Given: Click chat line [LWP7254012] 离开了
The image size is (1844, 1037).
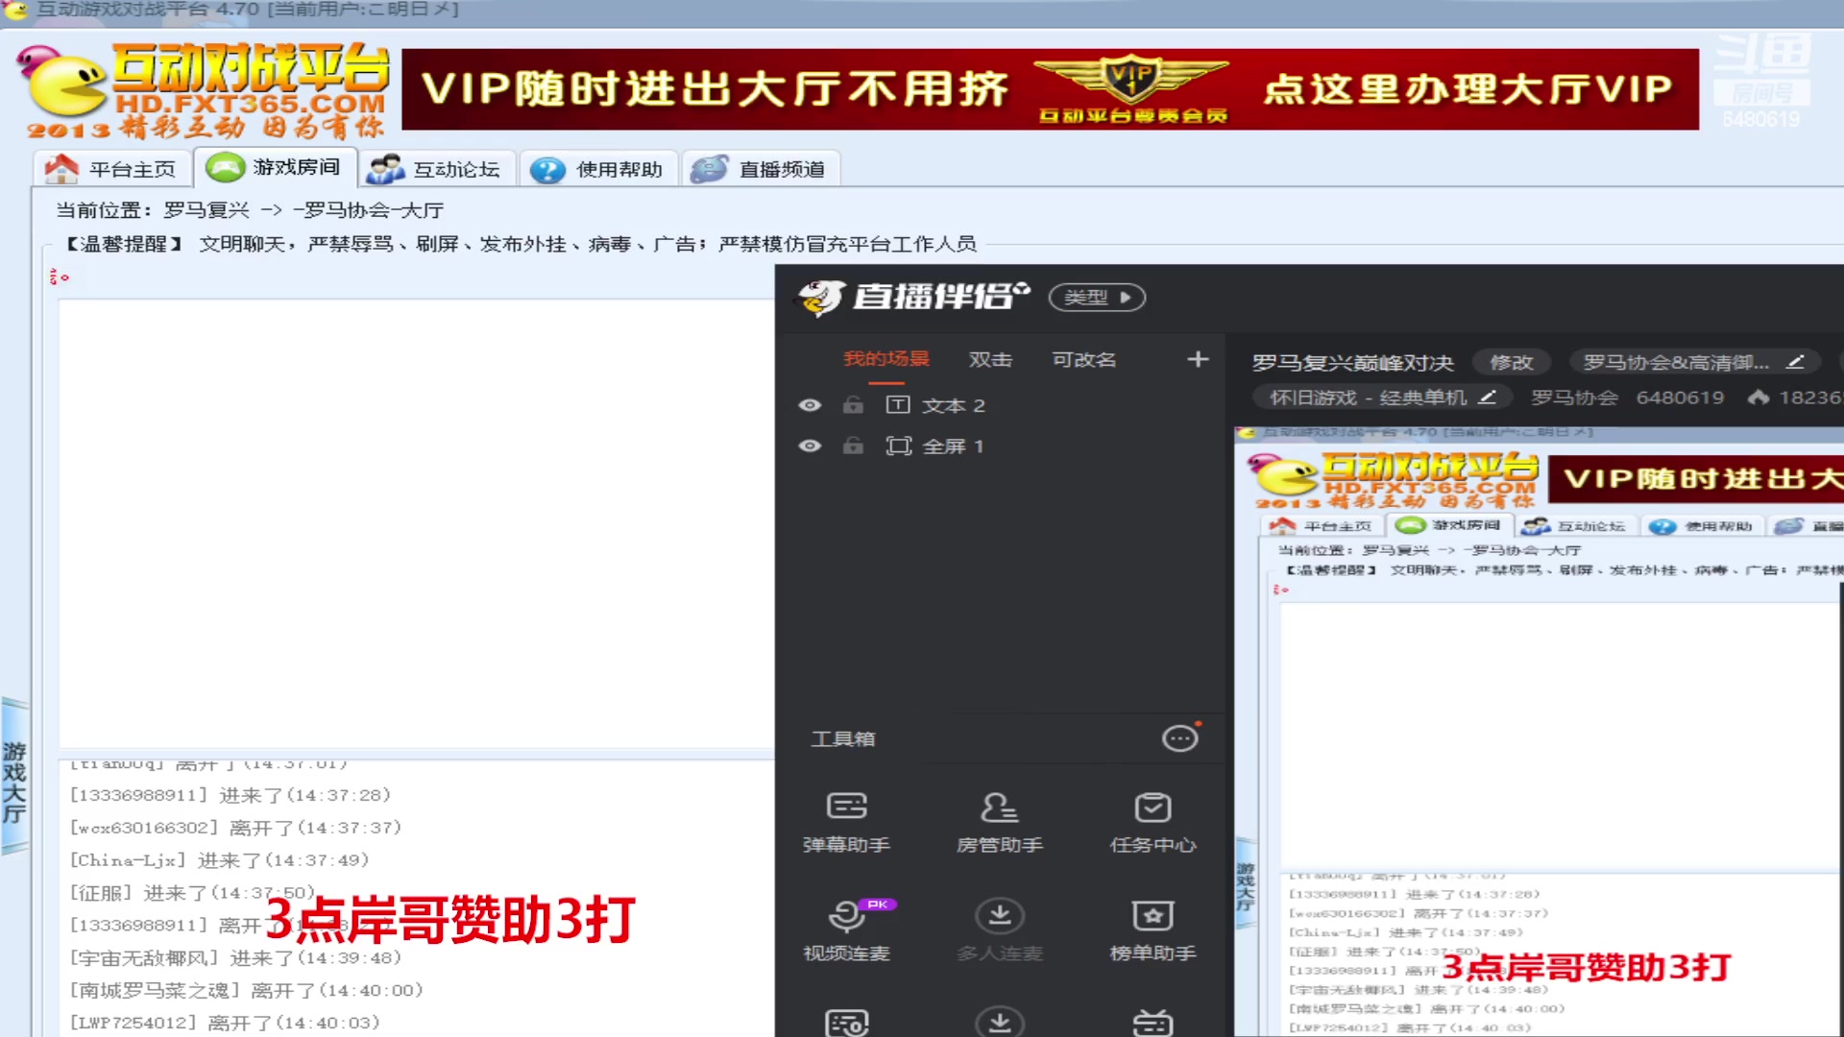Looking at the screenshot, I should 225,1023.
